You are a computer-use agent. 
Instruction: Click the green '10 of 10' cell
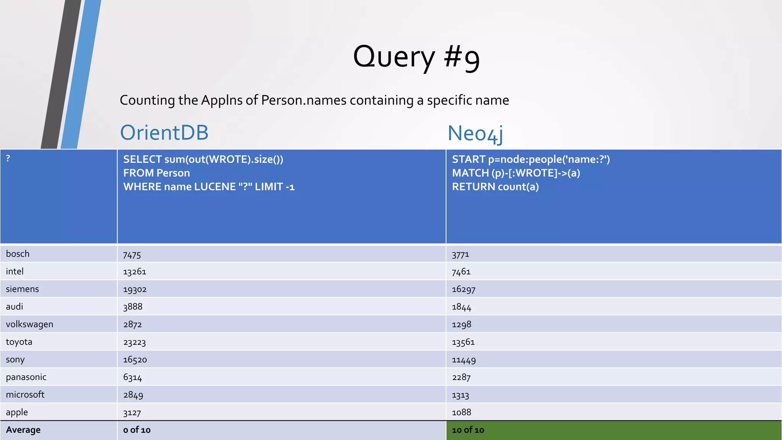(x=614, y=430)
